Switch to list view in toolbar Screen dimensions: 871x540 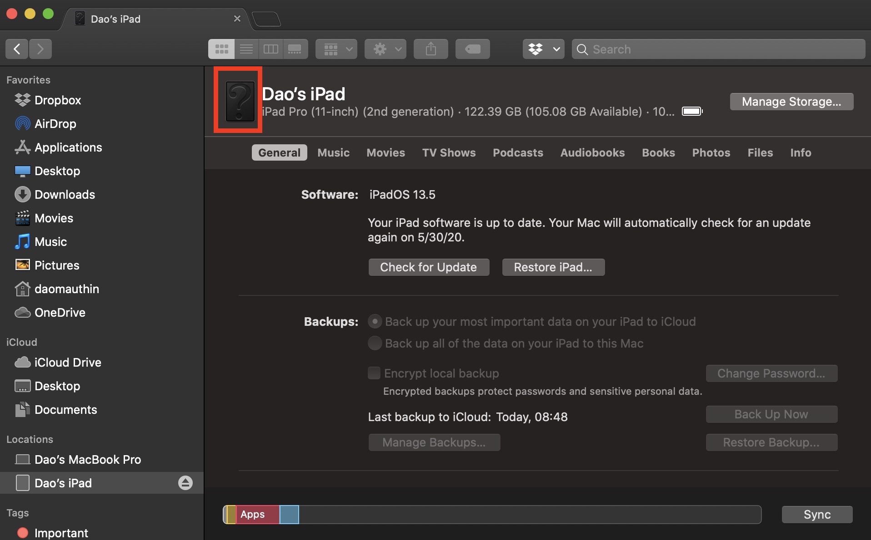click(x=246, y=49)
